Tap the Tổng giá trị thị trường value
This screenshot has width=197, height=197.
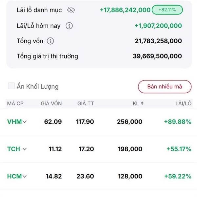tap(157, 56)
